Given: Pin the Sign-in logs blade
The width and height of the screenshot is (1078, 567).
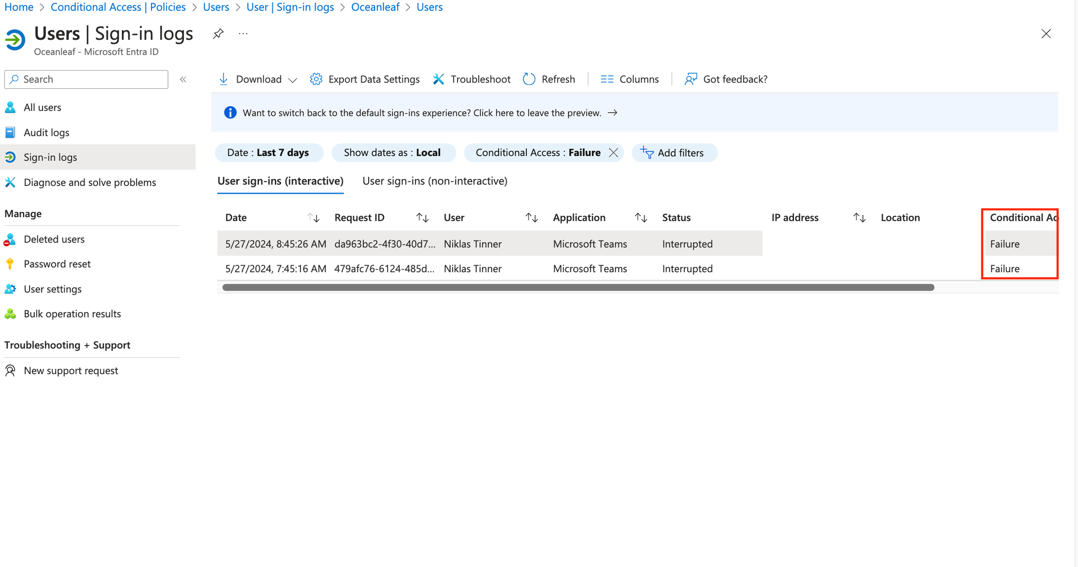Looking at the screenshot, I should [x=218, y=34].
